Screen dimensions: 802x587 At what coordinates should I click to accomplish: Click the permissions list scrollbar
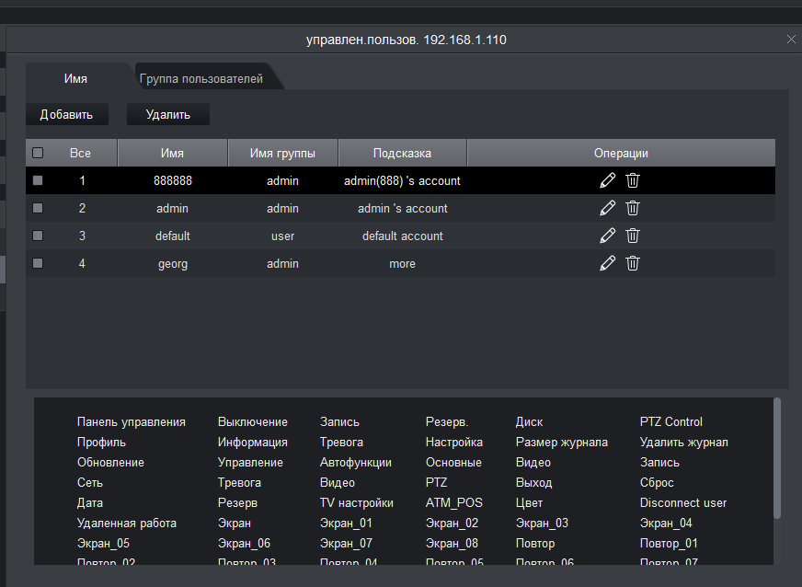pyautogui.click(x=777, y=460)
